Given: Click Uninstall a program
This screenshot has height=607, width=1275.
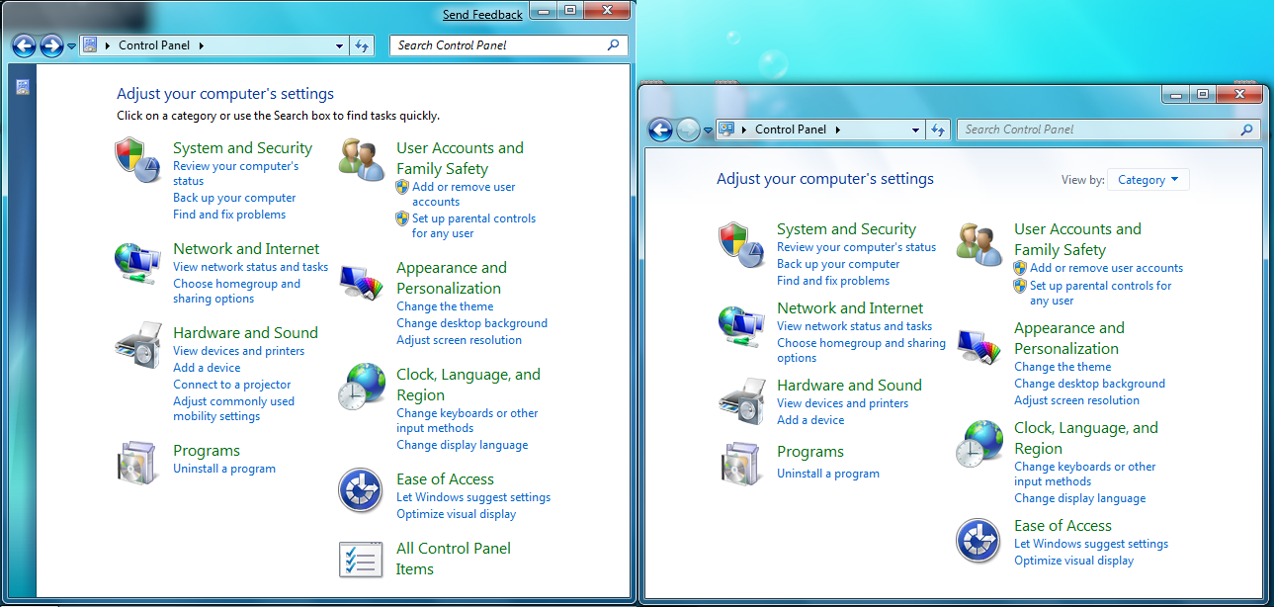Looking at the screenshot, I should (x=223, y=468).
